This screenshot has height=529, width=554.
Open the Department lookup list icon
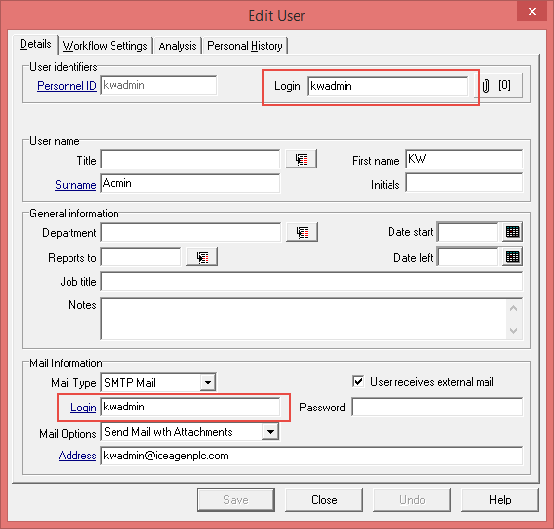(x=301, y=232)
